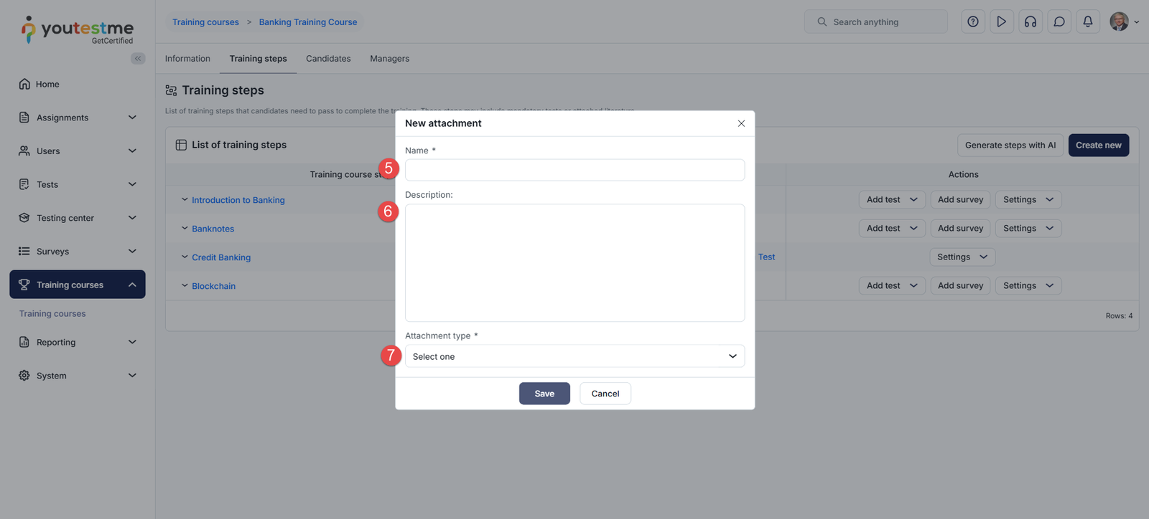Viewport: 1149px width, 519px height.
Task: Switch to the Managers tab
Action: [x=389, y=59]
